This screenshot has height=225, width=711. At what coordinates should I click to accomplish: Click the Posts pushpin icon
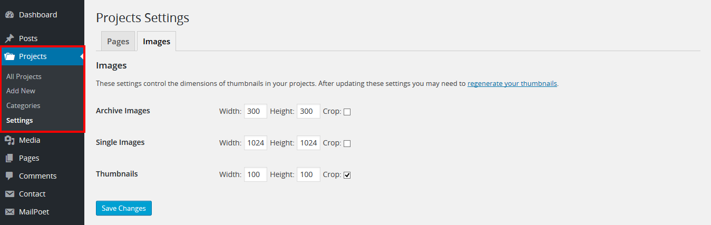coord(9,38)
